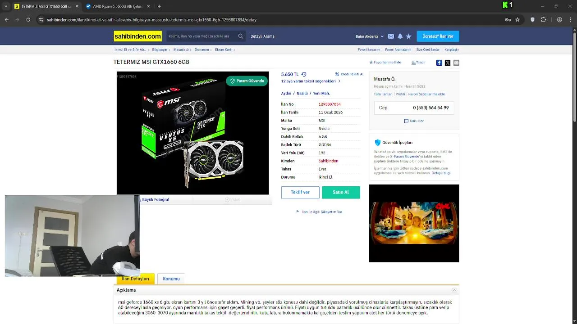Click the Yeni Mah. neighborhood link

[x=321, y=94]
